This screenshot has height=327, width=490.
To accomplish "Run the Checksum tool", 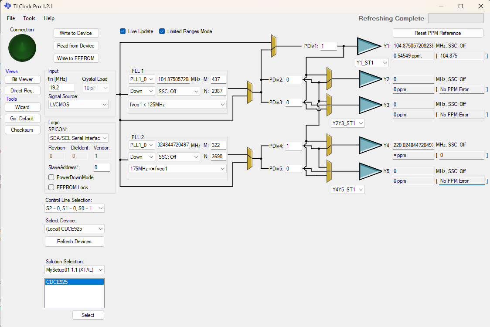I will point(23,130).
